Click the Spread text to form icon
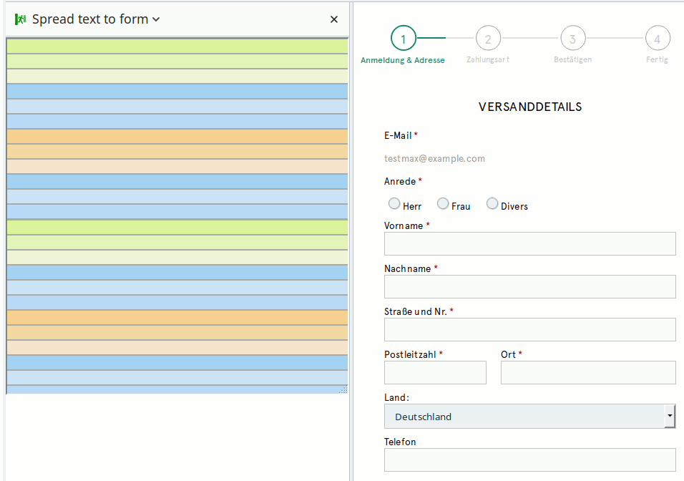The image size is (684, 481). tap(21, 19)
